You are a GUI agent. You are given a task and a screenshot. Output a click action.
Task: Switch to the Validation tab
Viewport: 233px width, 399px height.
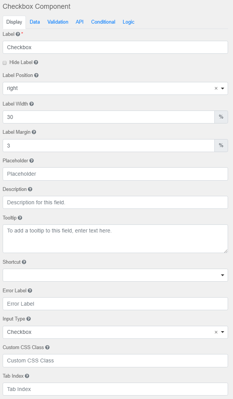pyautogui.click(x=57, y=22)
